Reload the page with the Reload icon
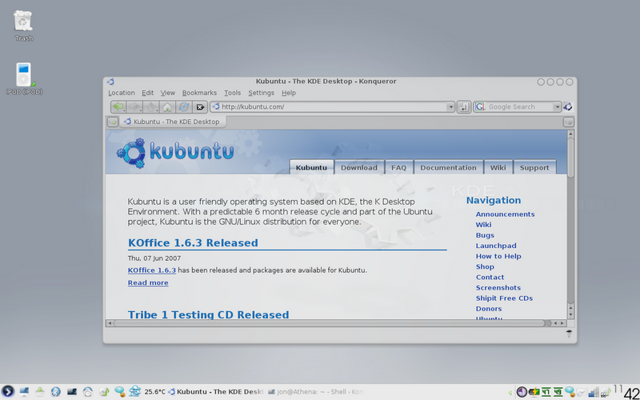 (x=184, y=107)
